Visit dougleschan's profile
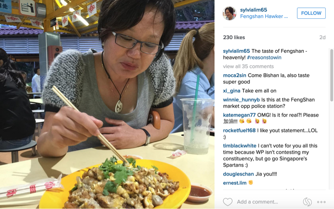Screen dimensions: 334x209 point(238,174)
